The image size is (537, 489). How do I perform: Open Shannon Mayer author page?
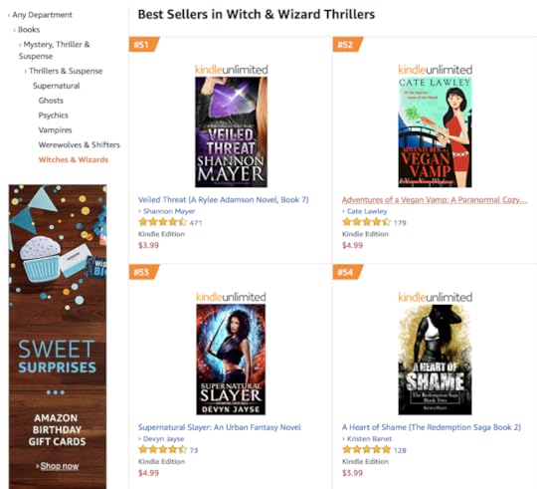click(x=169, y=211)
